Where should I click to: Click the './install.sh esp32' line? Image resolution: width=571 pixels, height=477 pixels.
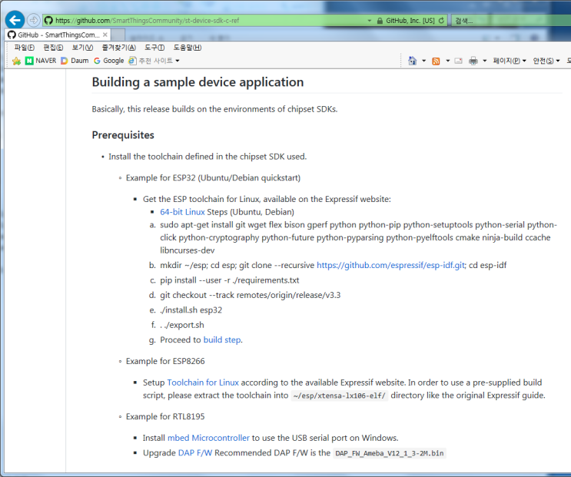coord(191,310)
